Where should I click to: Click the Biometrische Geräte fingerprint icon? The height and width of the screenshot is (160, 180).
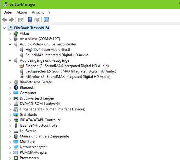(x=16, y=82)
